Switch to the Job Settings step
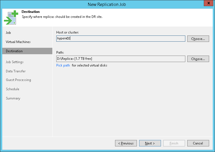This screenshot has width=215, height=152. click(15, 62)
